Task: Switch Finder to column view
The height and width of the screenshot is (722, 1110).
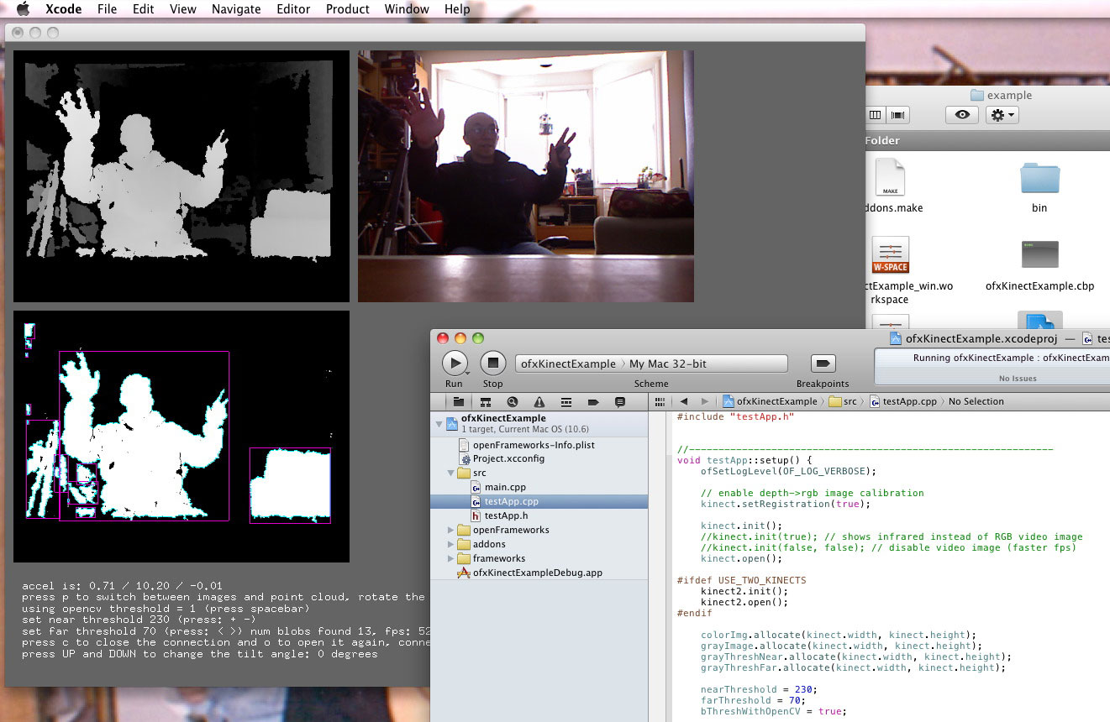Action: 875,115
